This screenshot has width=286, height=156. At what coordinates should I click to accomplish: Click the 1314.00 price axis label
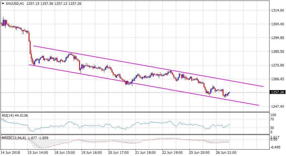coord(276,10)
